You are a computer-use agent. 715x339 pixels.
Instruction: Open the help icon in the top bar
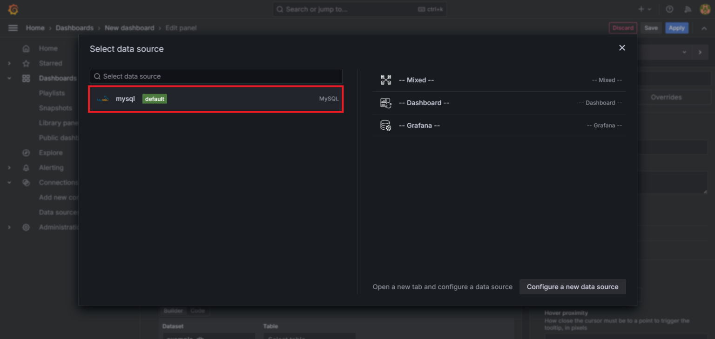point(669,9)
